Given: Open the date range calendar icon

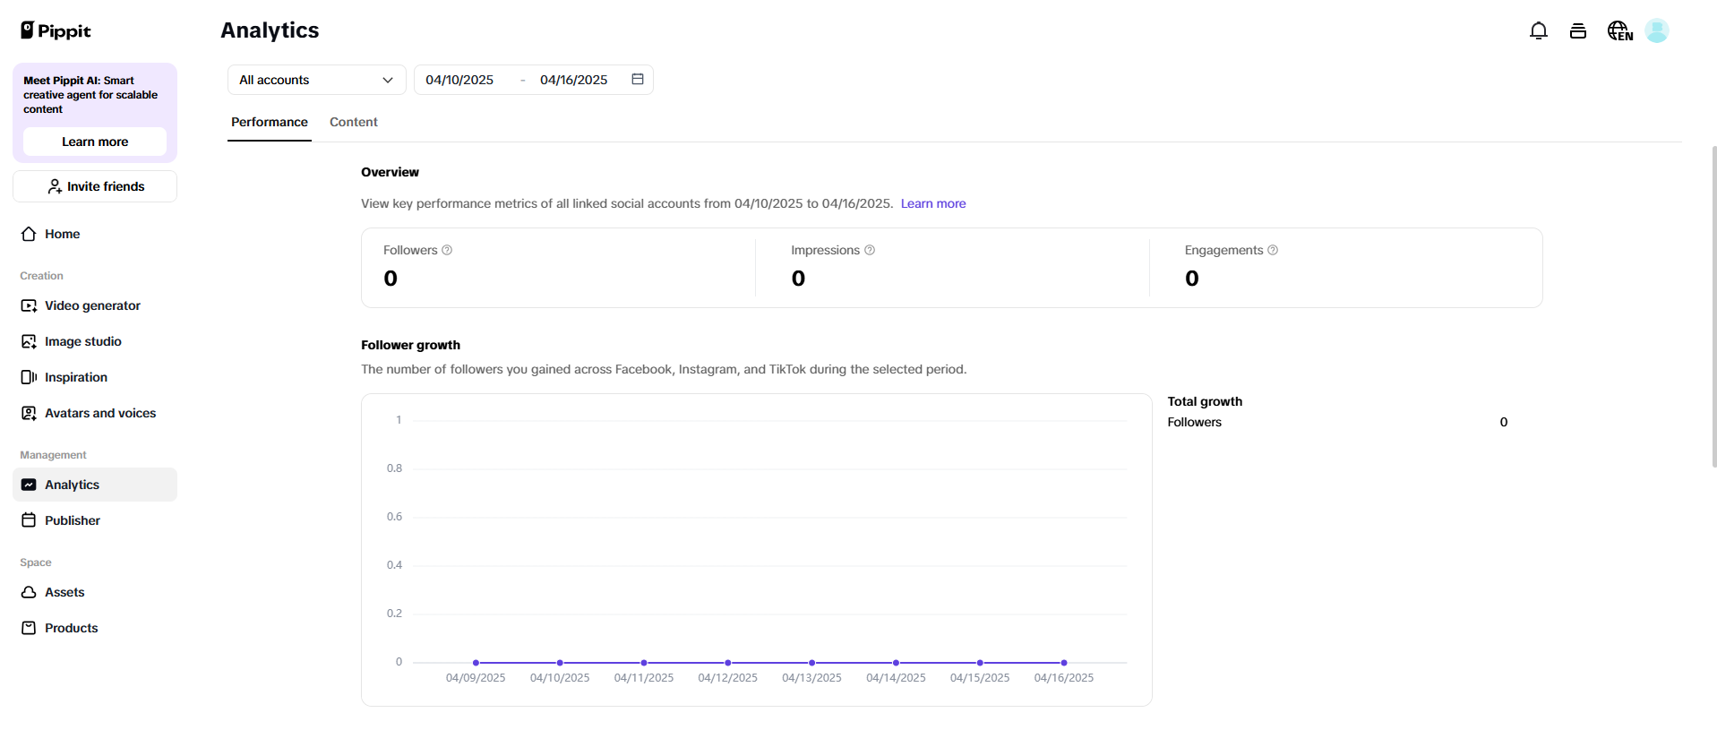Looking at the screenshot, I should pyautogui.click(x=638, y=80).
